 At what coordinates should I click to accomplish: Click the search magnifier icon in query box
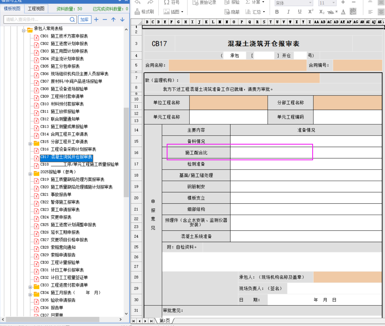(x=72, y=19)
